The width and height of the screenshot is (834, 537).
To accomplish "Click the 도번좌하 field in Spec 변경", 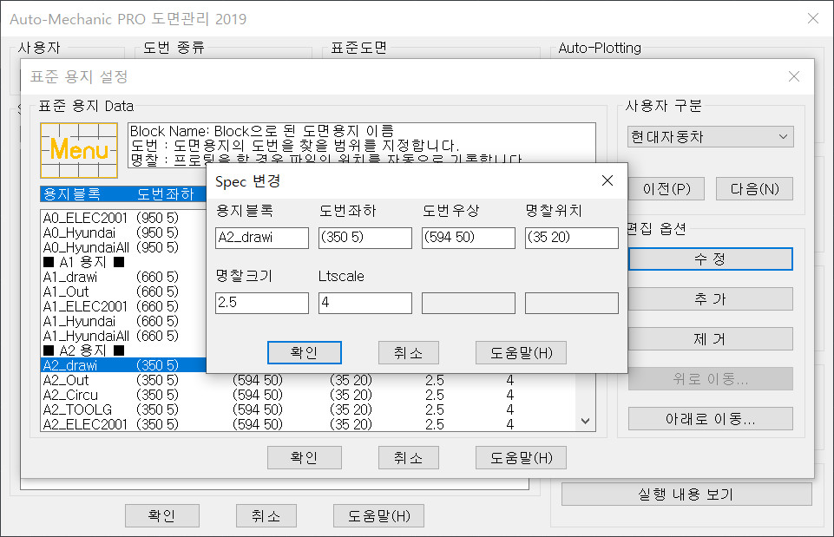I will coord(364,238).
